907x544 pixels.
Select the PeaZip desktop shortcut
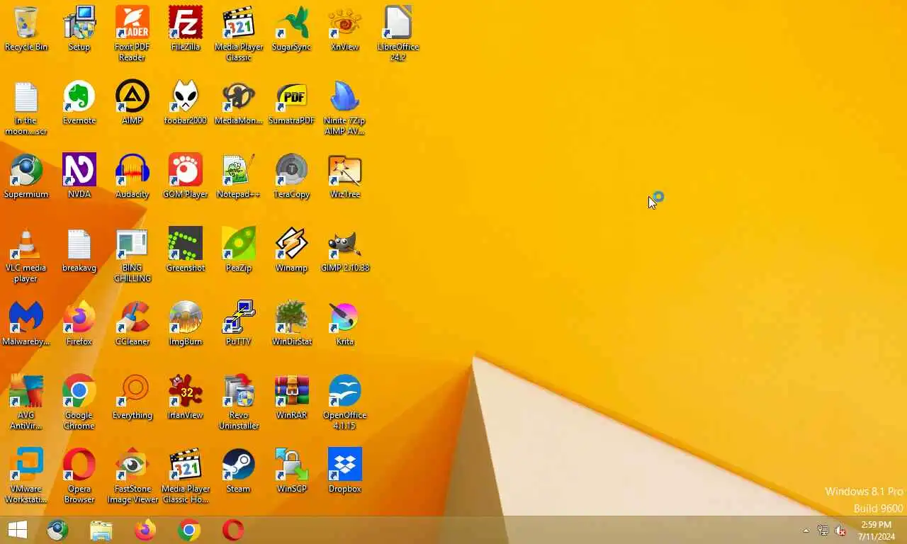click(239, 250)
